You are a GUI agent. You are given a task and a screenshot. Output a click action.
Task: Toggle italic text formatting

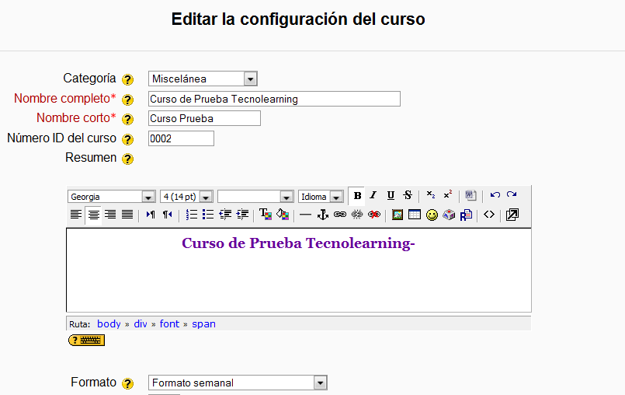click(x=373, y=196)
